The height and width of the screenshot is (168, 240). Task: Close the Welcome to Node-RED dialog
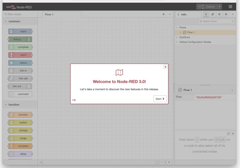[165, 67]
